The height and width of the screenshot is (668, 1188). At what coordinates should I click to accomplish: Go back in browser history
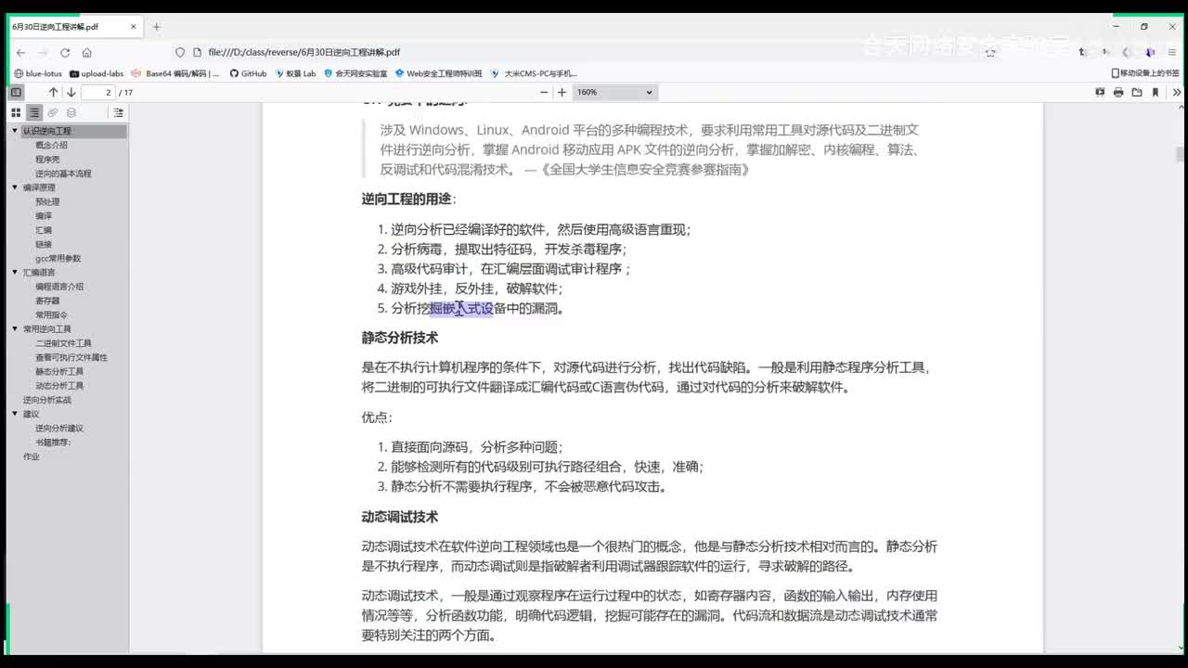tap(20, 53)
